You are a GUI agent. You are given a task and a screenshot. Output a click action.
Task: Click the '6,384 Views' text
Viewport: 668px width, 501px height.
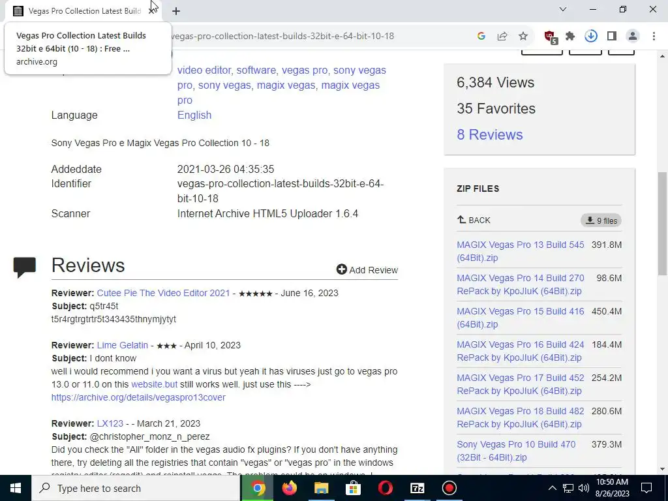(x=496, y=82)
